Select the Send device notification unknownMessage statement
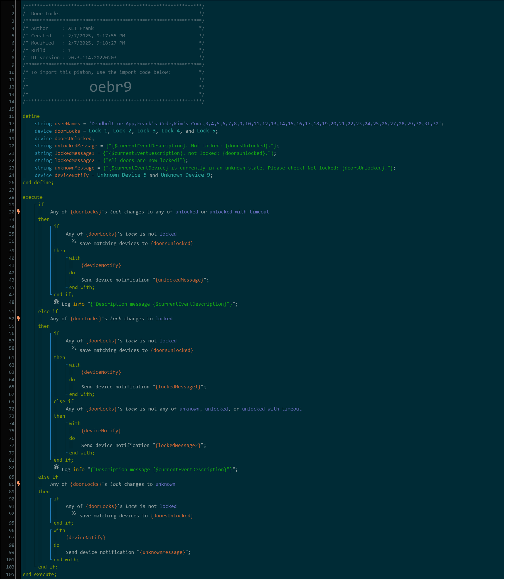 point(128,552)
